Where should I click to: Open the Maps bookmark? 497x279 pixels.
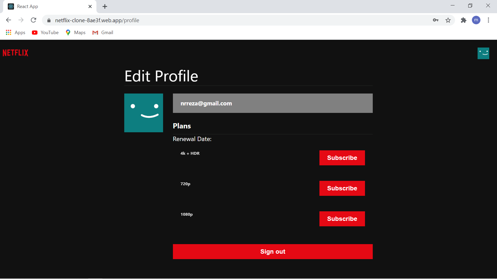point(75,32)
